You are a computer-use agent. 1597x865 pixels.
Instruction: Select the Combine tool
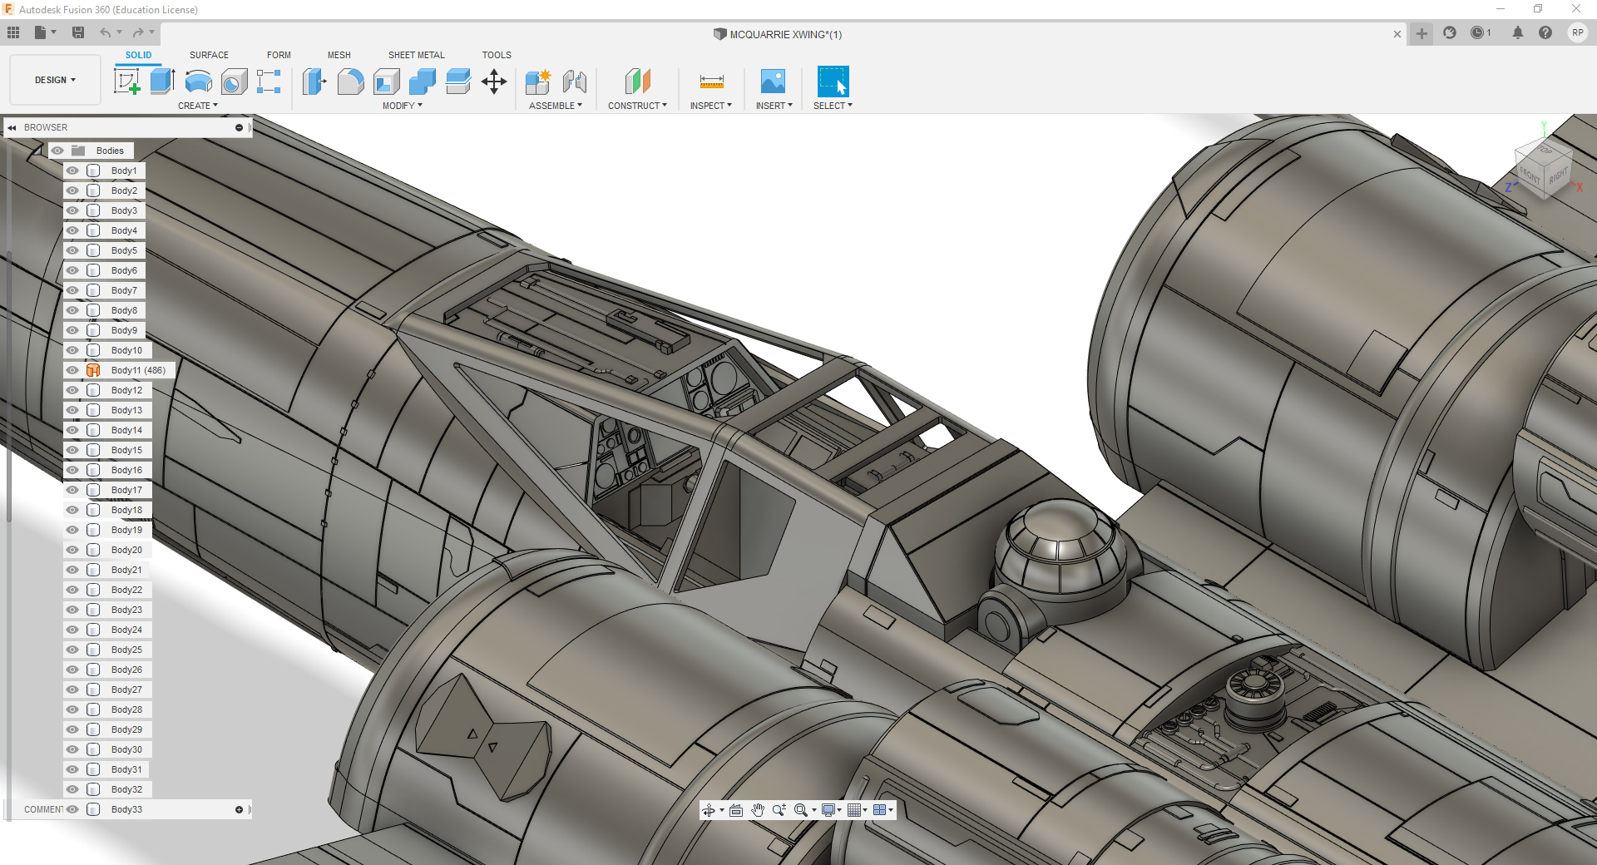point(423,82)
